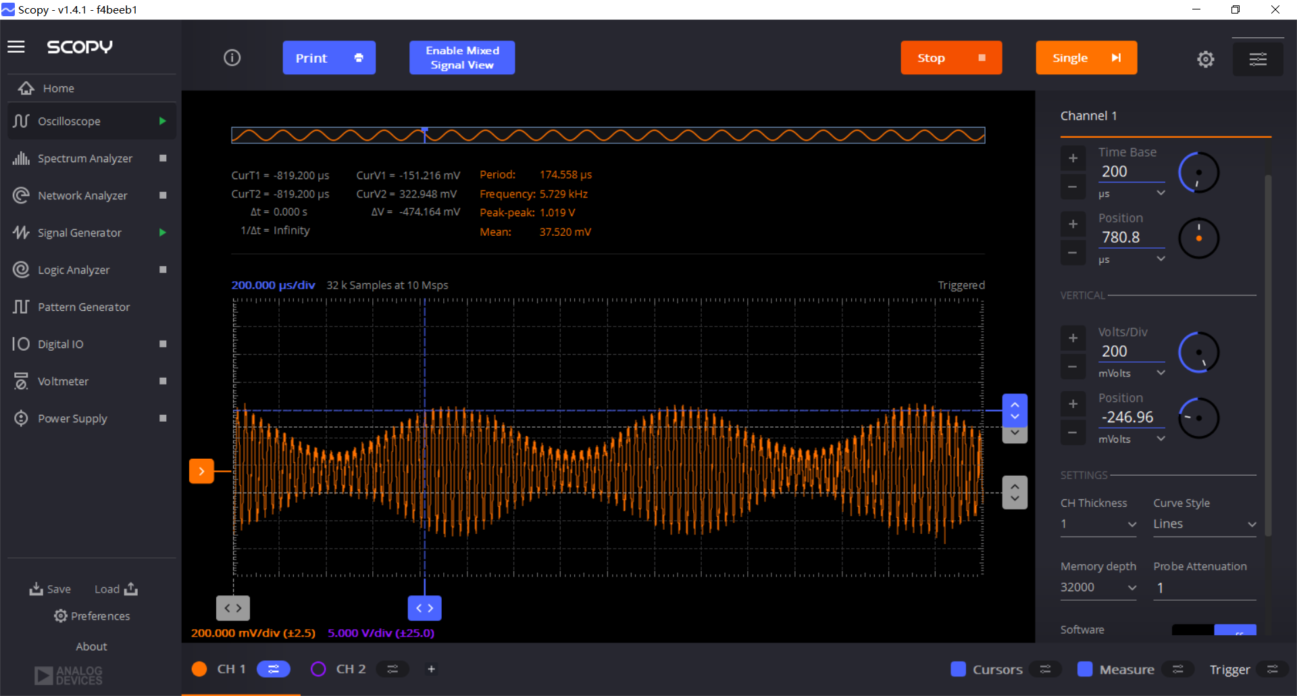Decrease Time Base with minus button

point(1073,187)
